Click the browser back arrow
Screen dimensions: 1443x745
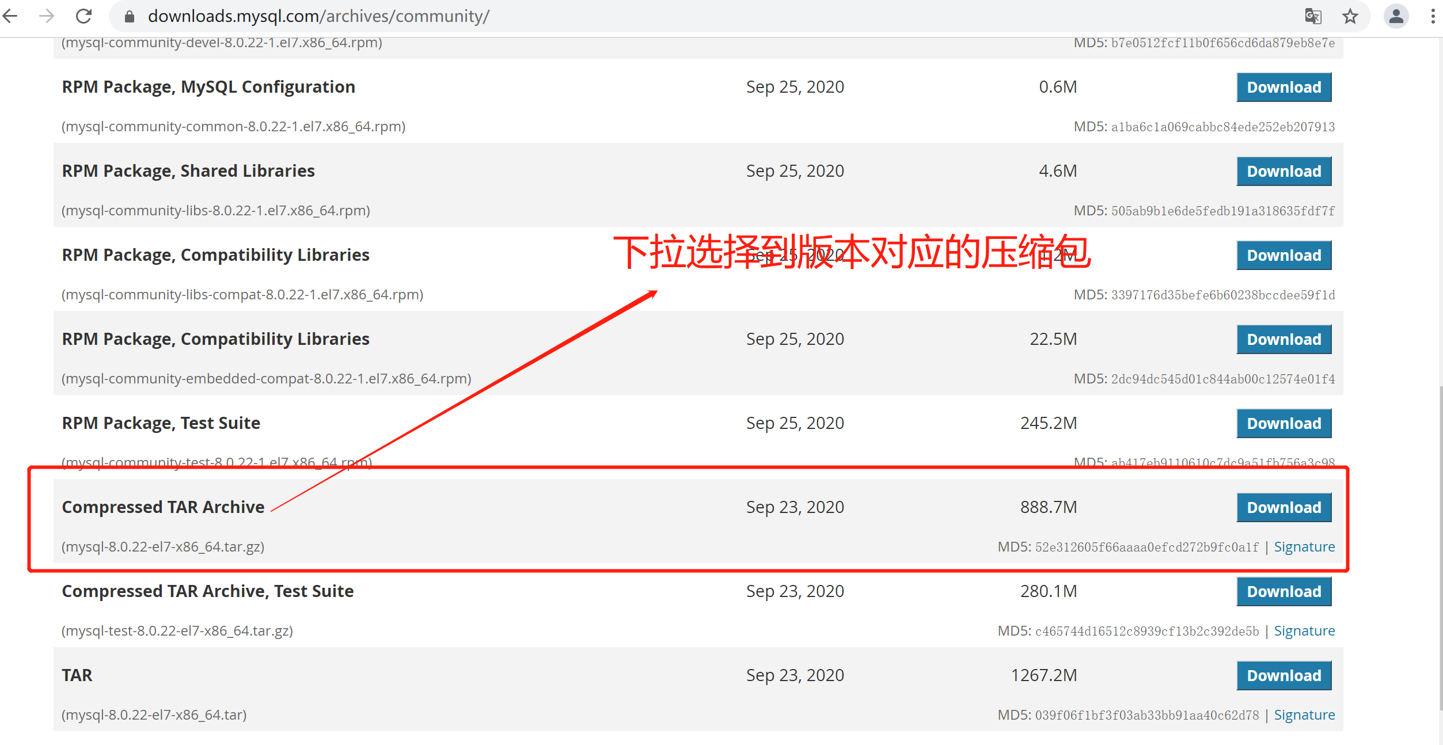click(10, 16)
